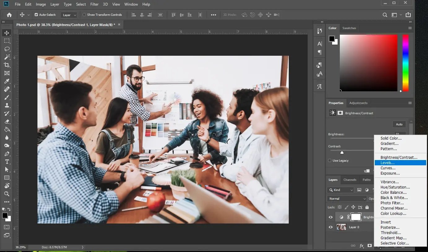Toggle Quick Mask mode icon
Viewport: 428px width, 252px height.
[6, 227]
